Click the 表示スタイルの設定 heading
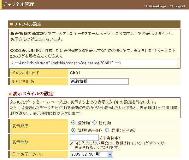The image size is (189, 160). [33, 94]
